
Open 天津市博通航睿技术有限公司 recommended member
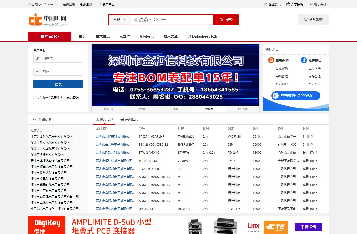point(50,161)
